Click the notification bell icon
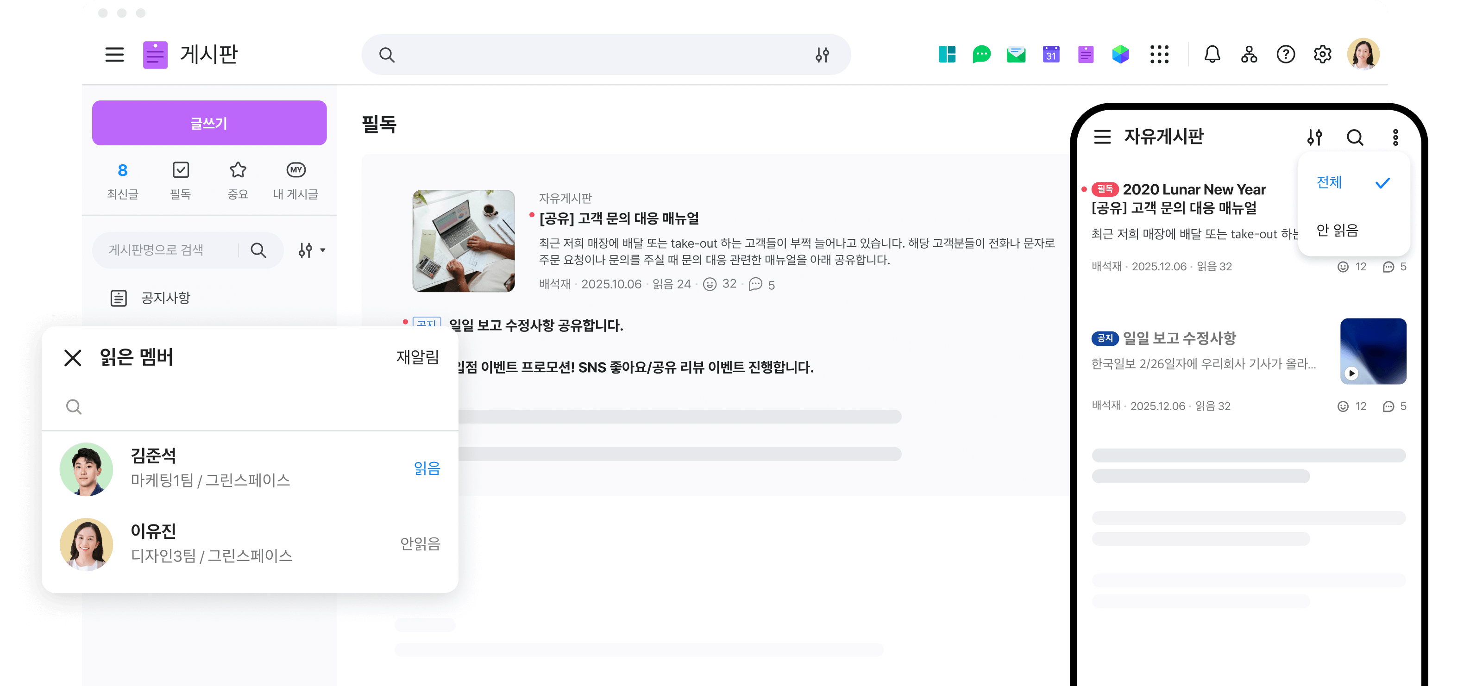 pyautogui.click(x=1212, y=55)
